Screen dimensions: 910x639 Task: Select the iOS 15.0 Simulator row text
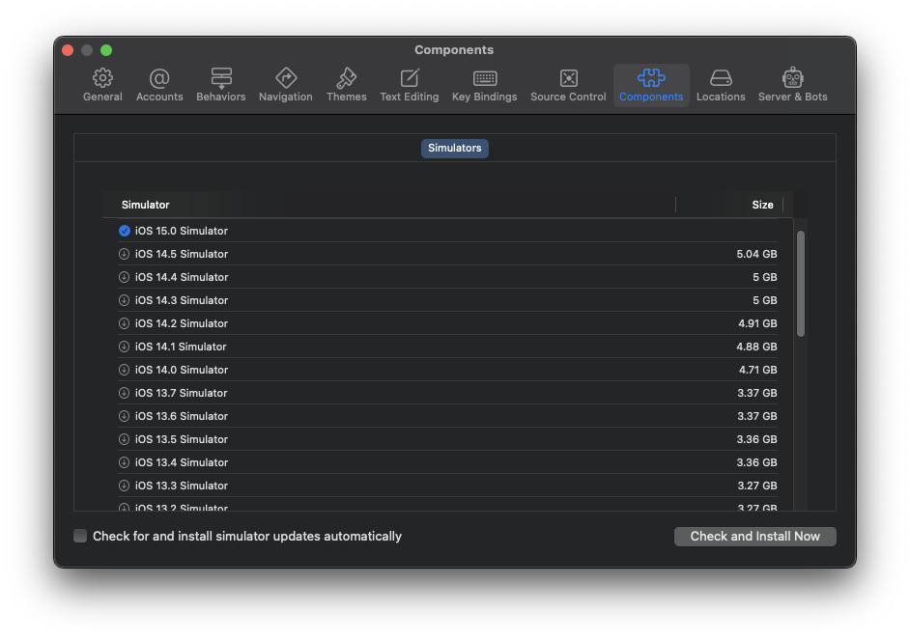(181, 231)
